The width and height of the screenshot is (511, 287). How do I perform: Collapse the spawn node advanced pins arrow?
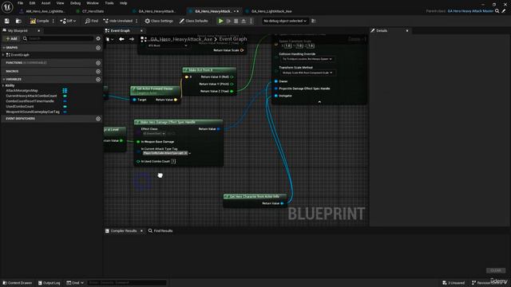tap(319, 102)
